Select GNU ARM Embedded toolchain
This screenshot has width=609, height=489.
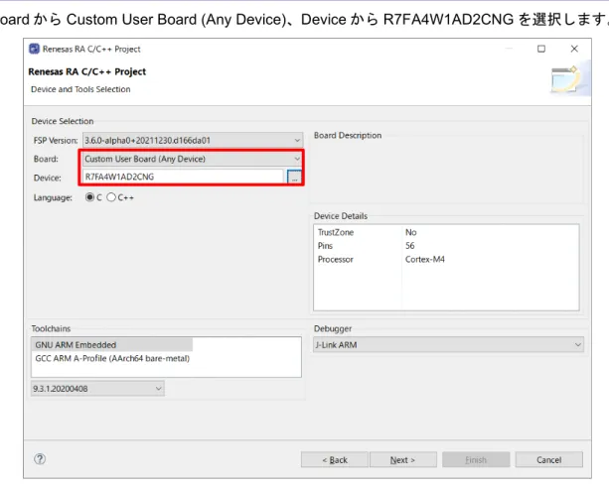[112, 345]
